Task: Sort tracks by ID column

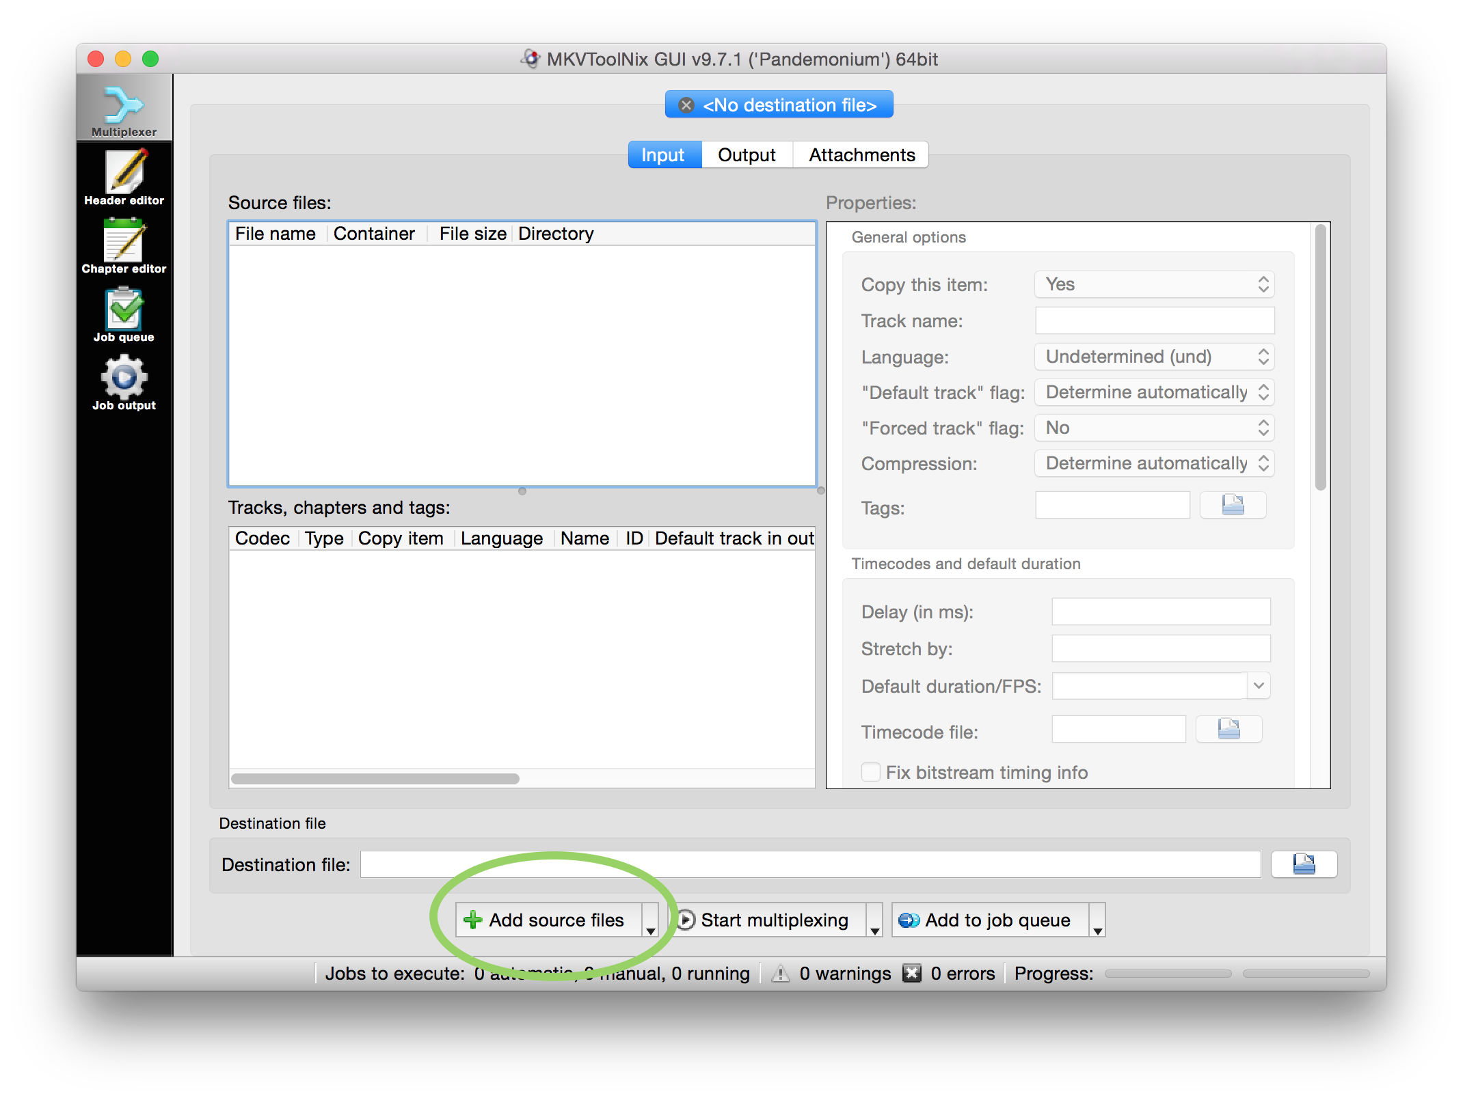Action: pyautogui.click(x=634, y=538)
